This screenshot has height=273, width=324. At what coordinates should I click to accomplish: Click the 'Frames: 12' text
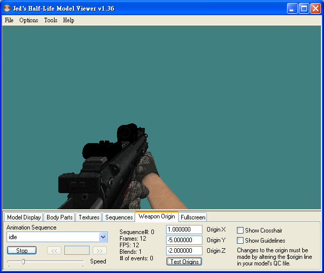point(133,239)
